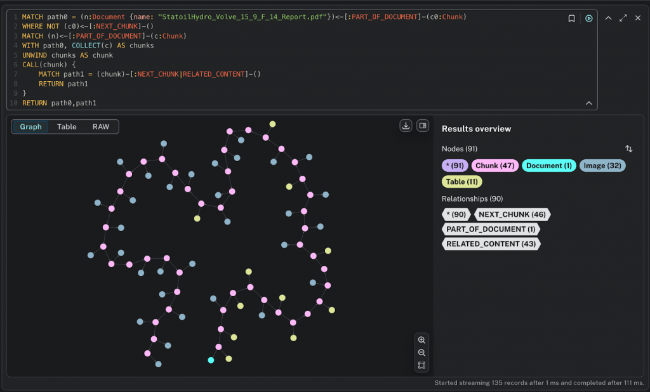Switch to the Table view tab
Image resolution: width=650 pixels, height=392 pixels.
tap(67, 127)
